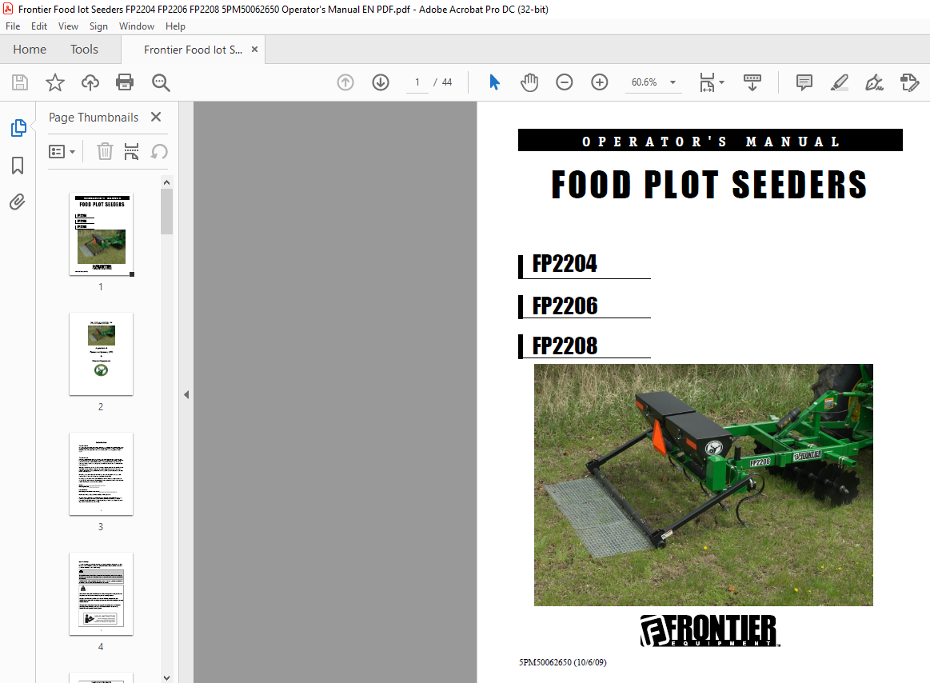This screenshot has width=930, height=683.
Task: Close the Page Thumbnails panel
Action: point(156,117)
